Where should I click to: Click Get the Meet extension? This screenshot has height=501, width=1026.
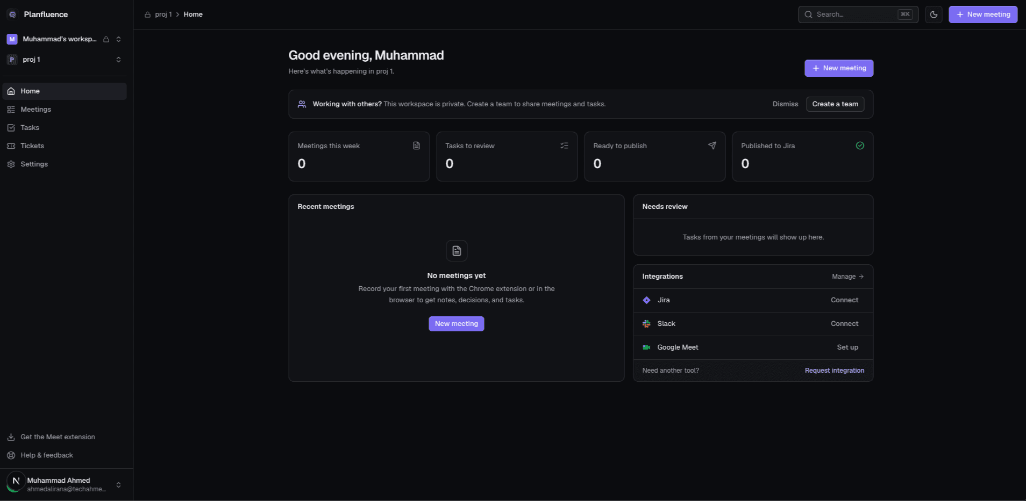pyautogui.click(x=65, y=437)
